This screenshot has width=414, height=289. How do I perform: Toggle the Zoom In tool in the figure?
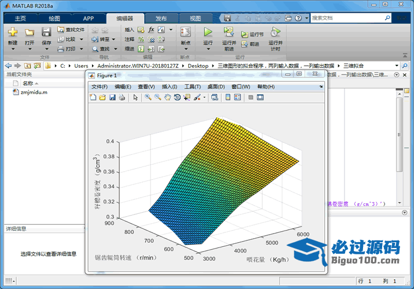click(x=148, y=97)
